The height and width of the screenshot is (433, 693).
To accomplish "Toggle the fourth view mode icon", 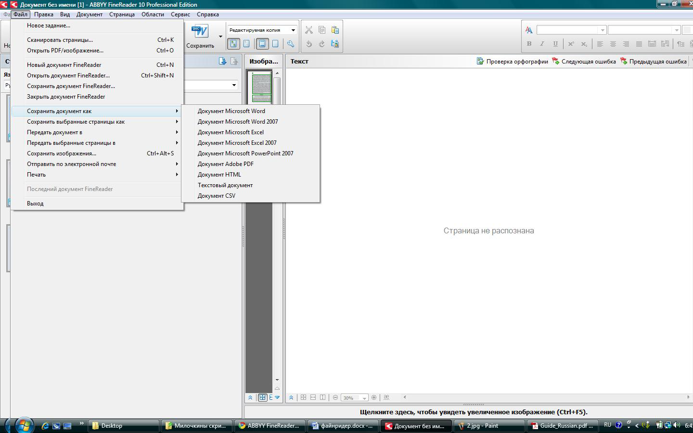I will pos(275,44).
